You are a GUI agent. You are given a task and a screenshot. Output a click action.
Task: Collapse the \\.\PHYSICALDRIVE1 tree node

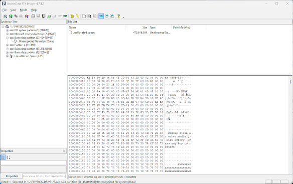click(3, 27)
